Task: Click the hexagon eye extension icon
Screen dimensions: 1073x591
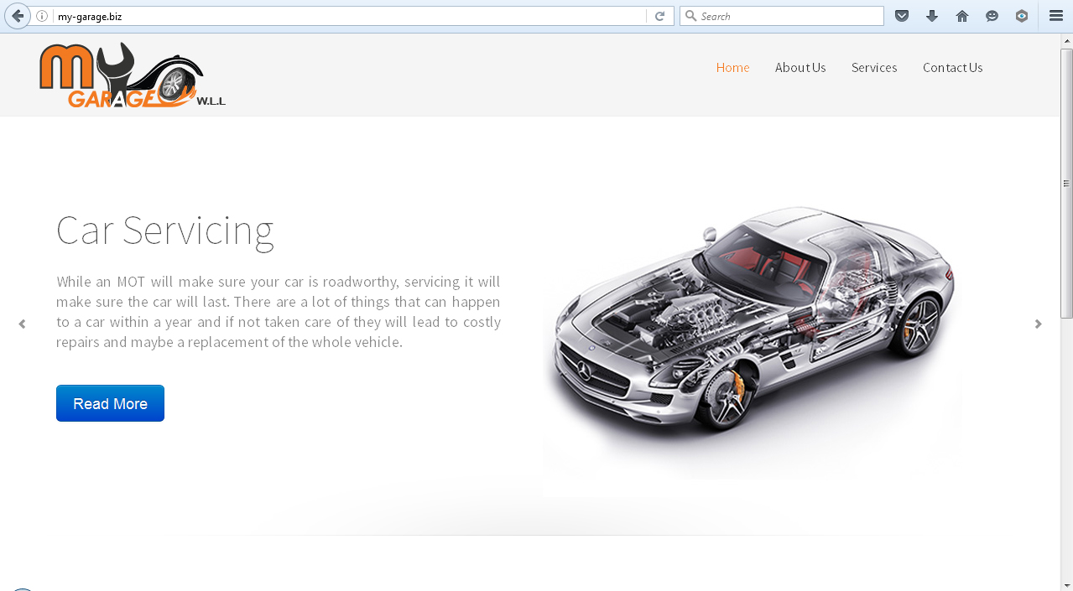Action: (x=1022, y=16)
